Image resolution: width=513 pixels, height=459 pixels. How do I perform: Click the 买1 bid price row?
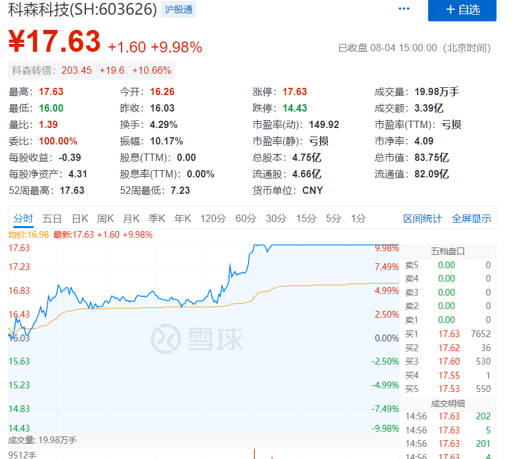point(448,333)
